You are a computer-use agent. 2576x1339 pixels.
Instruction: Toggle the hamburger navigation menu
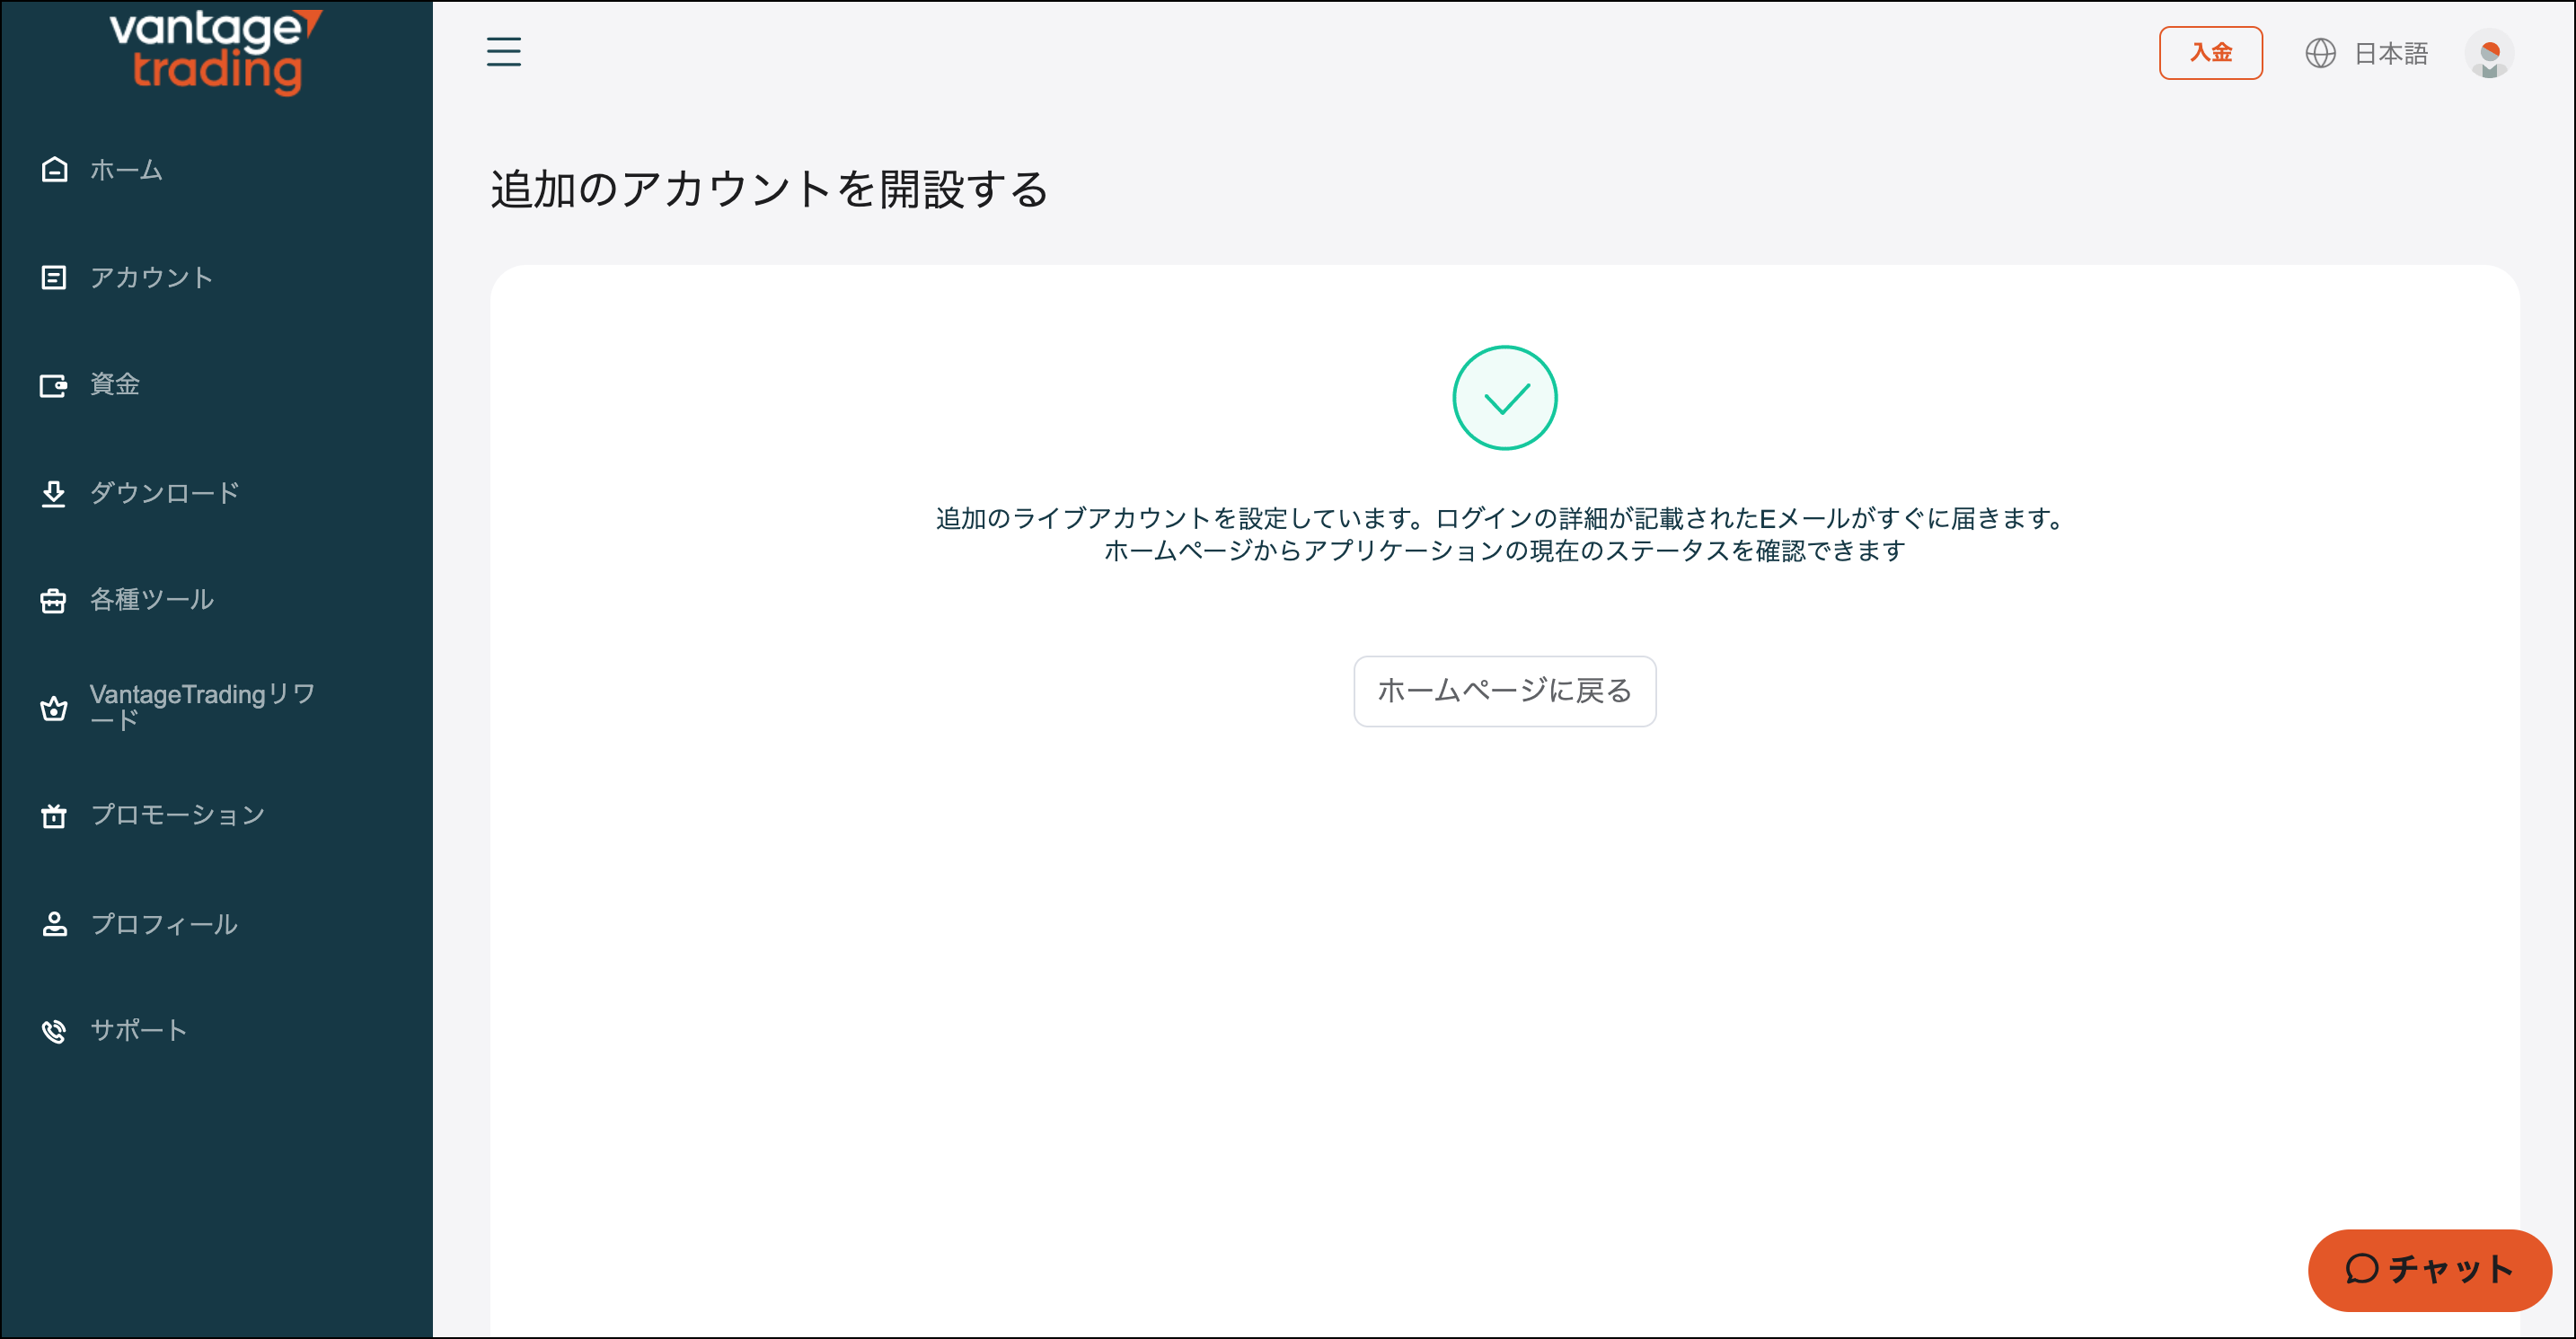pyautogui.click(x=504, y=52)
